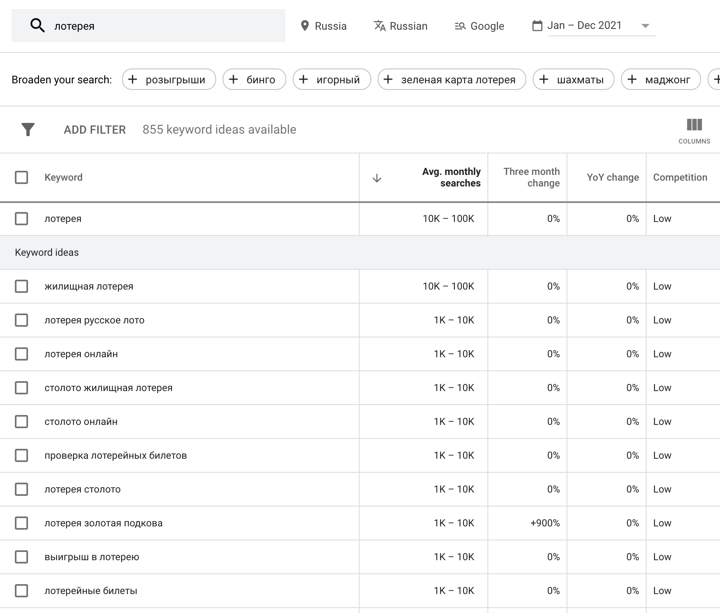Click plus icon on зеленая карта лотерея

point(388,79)
